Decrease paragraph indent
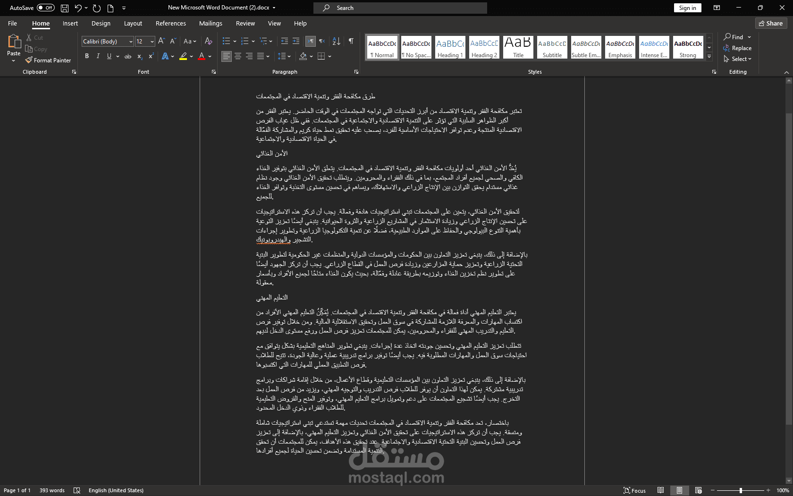Viewport: 793px width, 496px height. point(284,41)
